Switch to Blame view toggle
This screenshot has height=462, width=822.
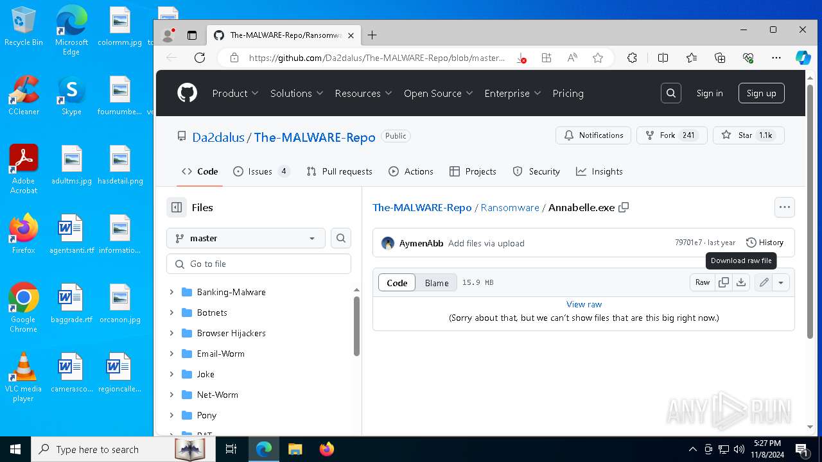coord(437,283)
